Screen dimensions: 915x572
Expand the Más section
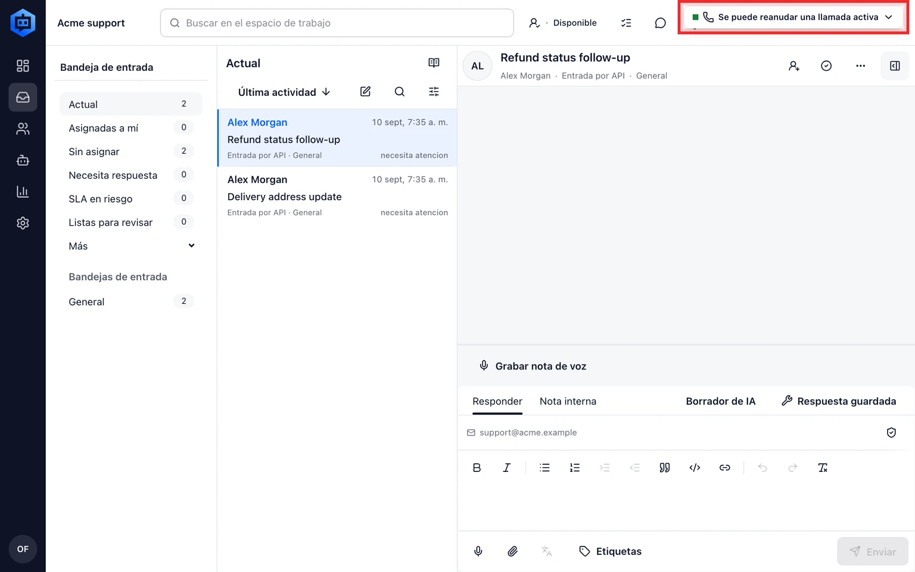click(x=131, y=246)
